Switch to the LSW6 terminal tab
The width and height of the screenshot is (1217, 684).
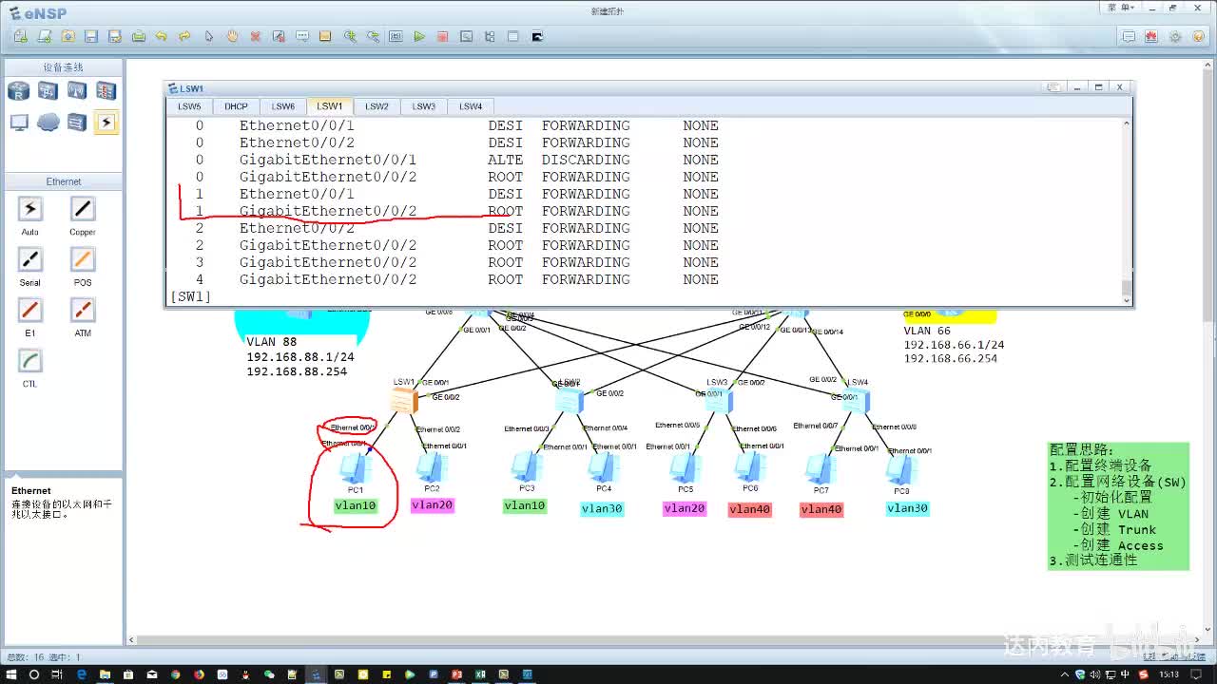[283, 106]
